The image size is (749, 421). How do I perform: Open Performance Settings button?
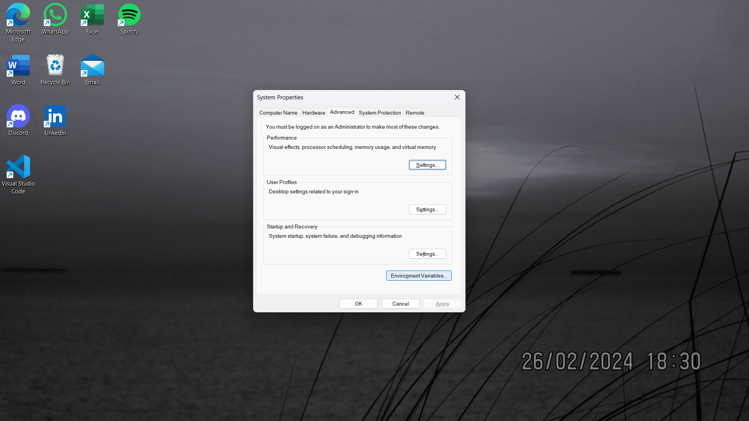427,165
